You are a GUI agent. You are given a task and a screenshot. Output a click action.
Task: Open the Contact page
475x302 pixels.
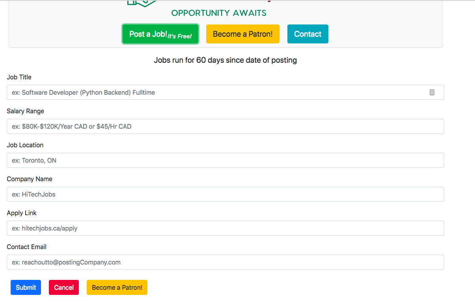pos(307,34)
